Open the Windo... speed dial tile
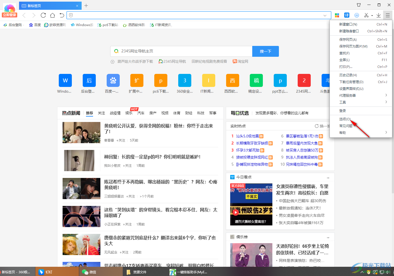This screenshot has width=394, height=276. tap(65, 80)
